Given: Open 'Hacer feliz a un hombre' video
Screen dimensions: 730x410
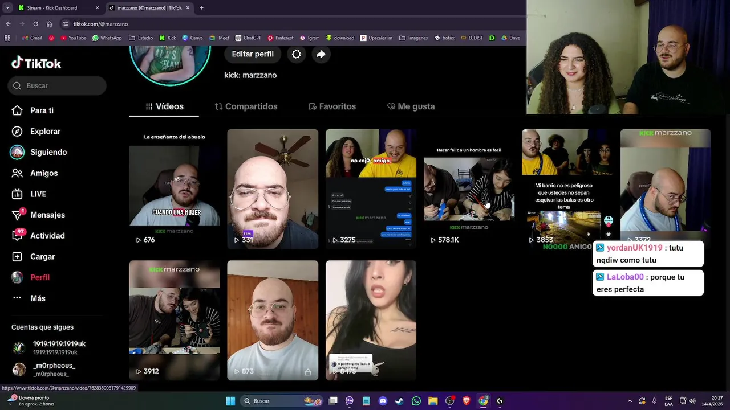Looking at the screenshot, I should (x=469, y=188).
